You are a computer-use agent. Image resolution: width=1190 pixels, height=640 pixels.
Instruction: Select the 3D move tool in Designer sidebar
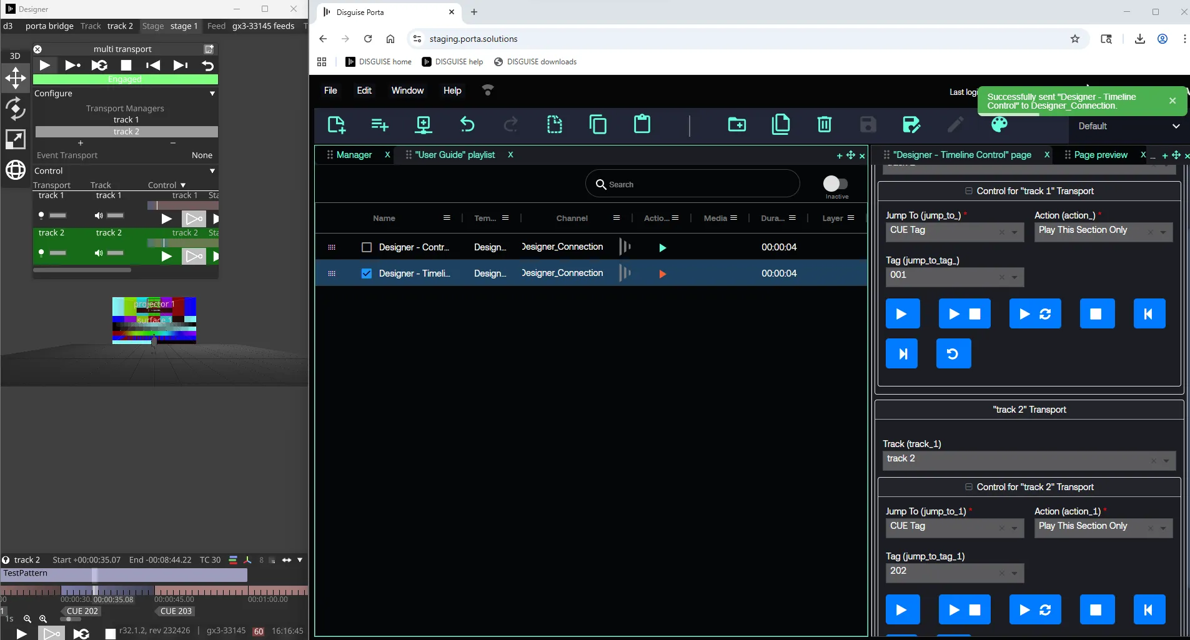coord(16,79)
